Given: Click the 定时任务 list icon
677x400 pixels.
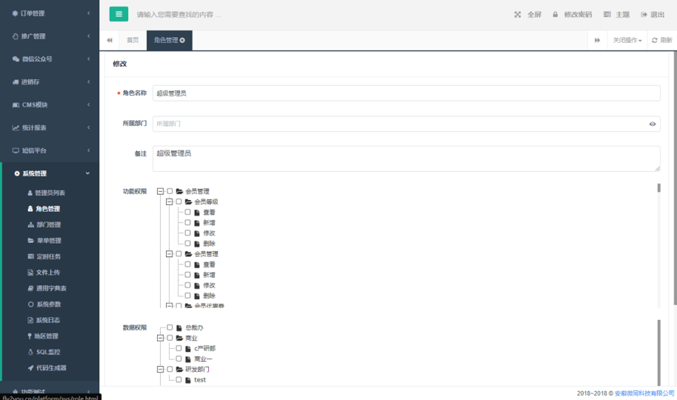Looking at the screenshot, I should (x=30, y=256).
